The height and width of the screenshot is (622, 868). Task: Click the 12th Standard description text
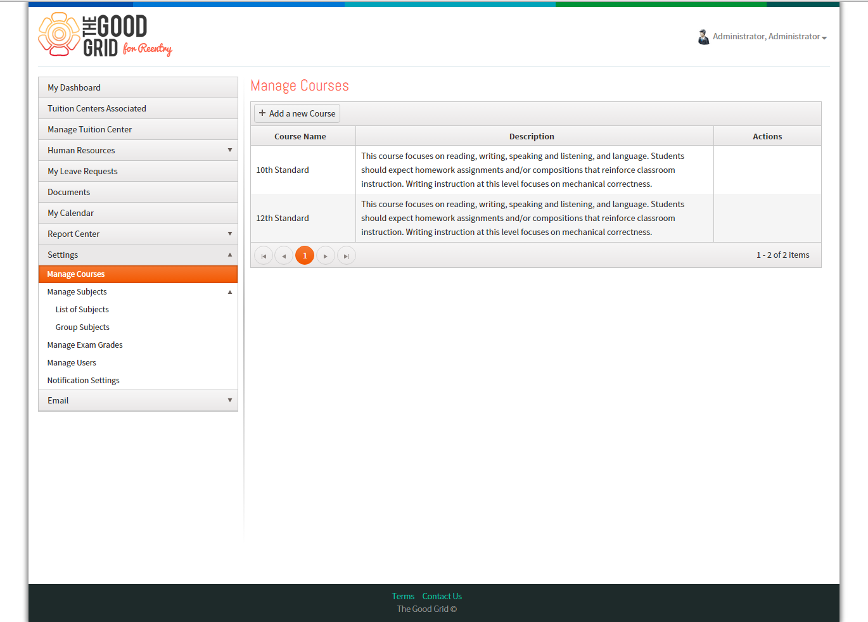click(x=523, y=218)
